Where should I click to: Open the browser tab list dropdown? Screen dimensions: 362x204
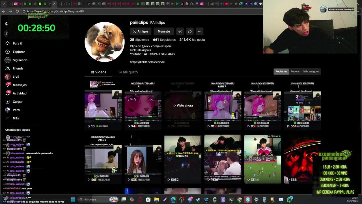[x=4, y=4]
